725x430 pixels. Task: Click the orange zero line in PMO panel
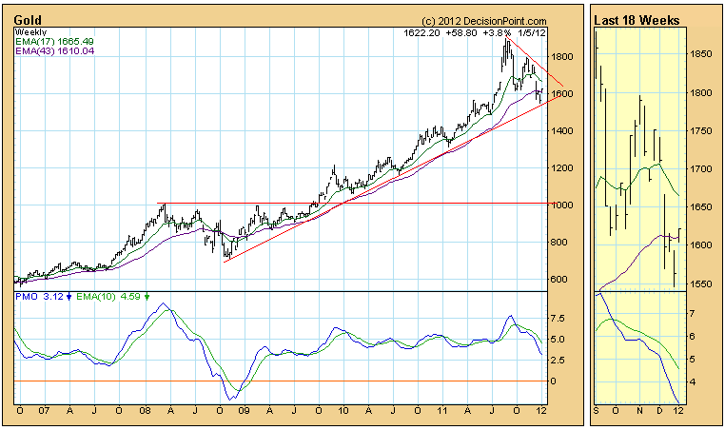coord(280,381)
